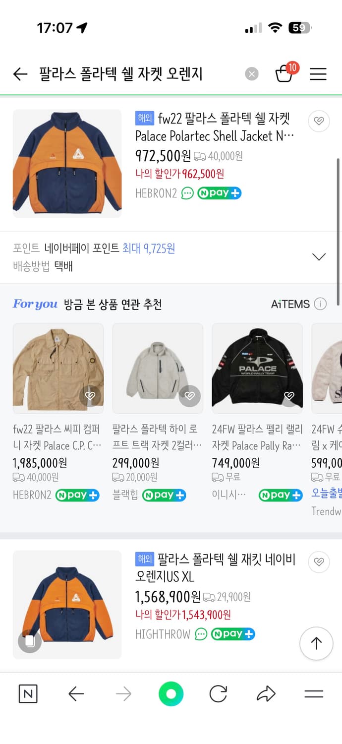Tap the Naver N logo in bottom toolbar
The height and width of the screenshot is (744, 342).
coord(27,694)
